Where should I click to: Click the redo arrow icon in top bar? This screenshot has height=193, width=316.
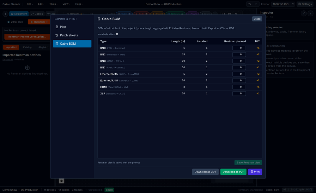pyautogui.click(x=256, y=4)
